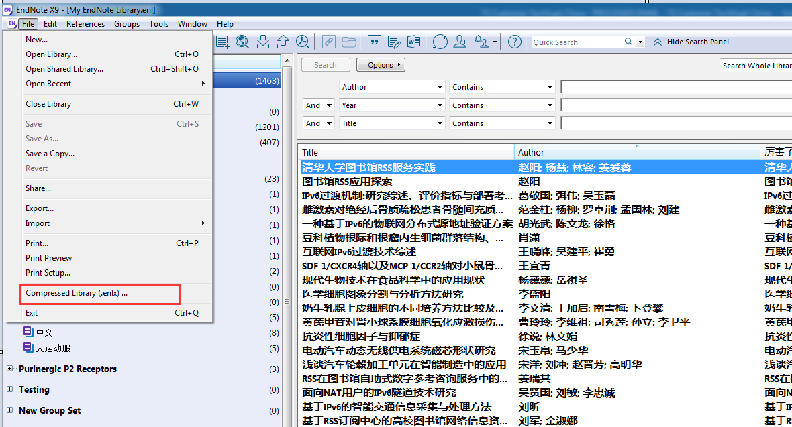The height and width of the screenshot is (427, 792).
Task: Click the New Reference toolbar icon
Action: pos(222,42)
